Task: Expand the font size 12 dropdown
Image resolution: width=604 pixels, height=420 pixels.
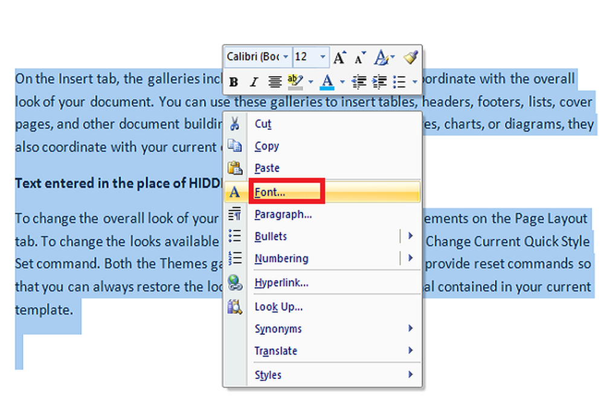Action: 323,57
